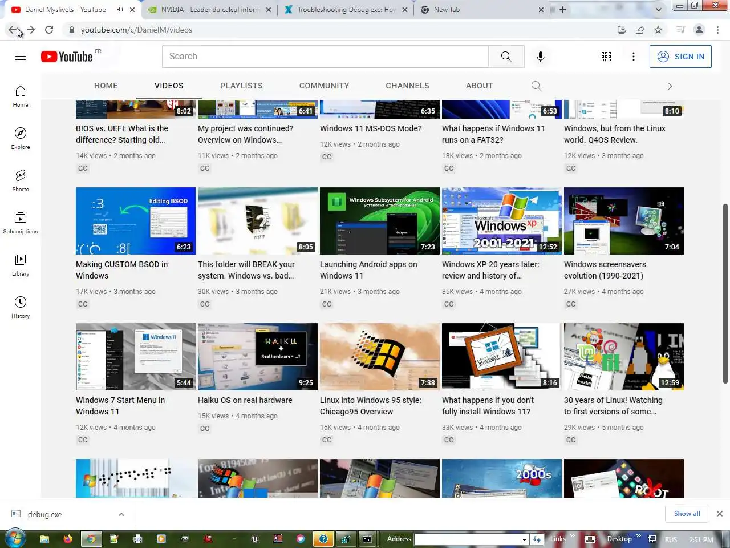Go to the YouTube logo homepage
Image resolution: width=730 pixels, height=548 pixels.
point(67,56)
